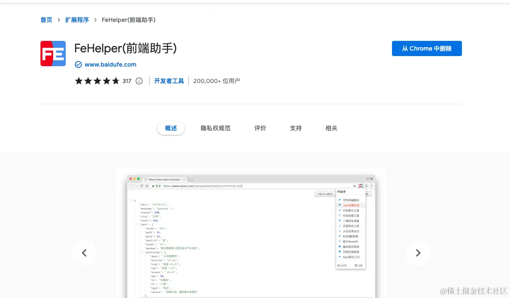
Task: Click the 200,000+ 位用户 text
Action: click(217, 81)
